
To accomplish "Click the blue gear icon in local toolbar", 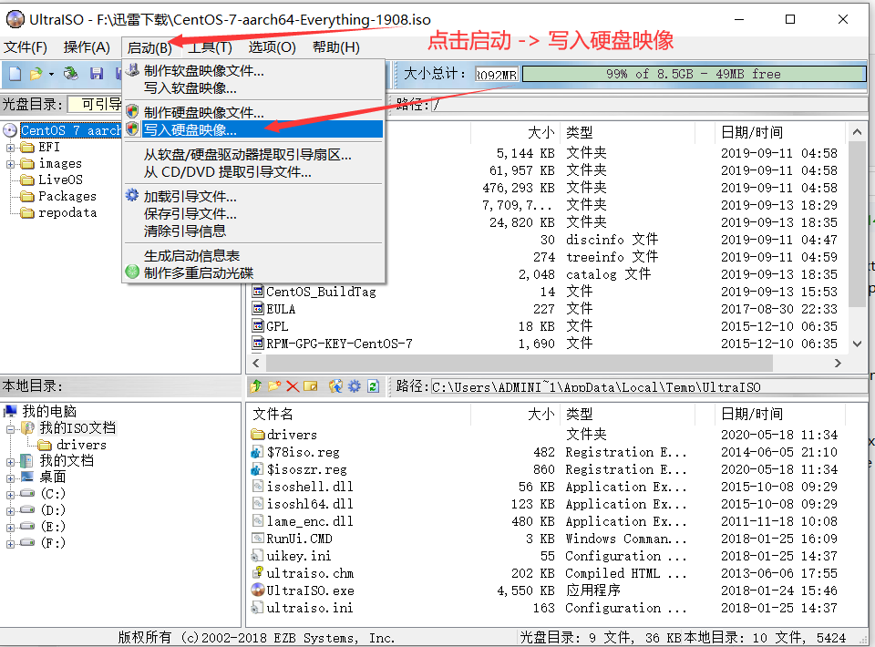I will pyautogui.click(x=355, y=386).
